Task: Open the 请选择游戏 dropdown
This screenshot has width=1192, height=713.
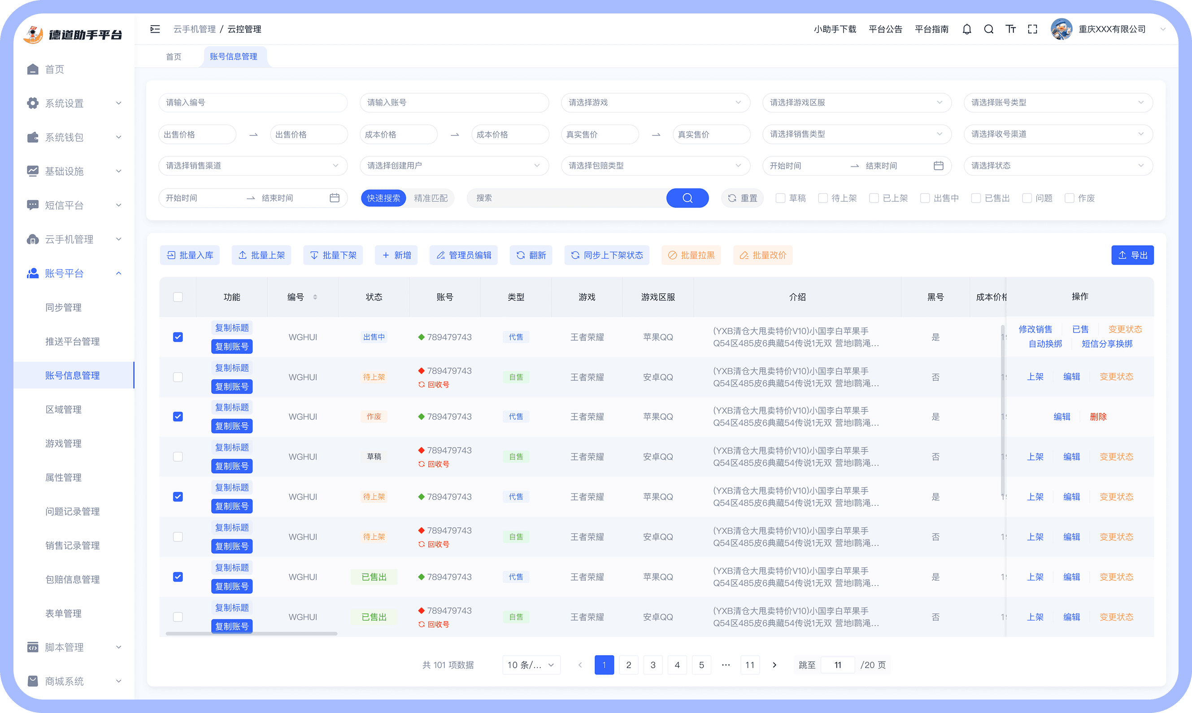Action: coord(655,102)
